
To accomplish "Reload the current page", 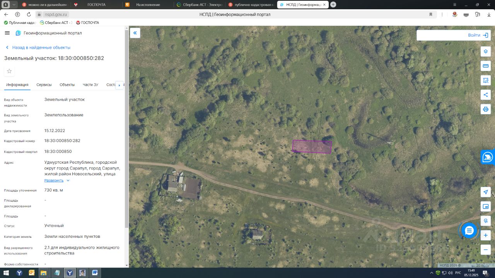I will (x=29, y=14).
